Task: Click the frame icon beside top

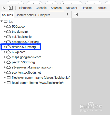Action: (6, 21)
